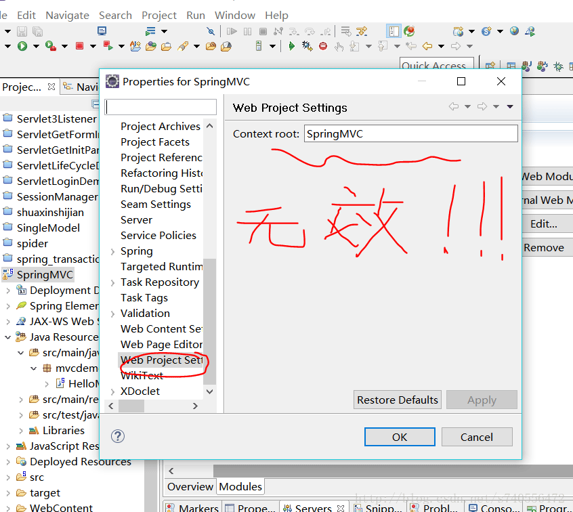
Task: Open dropdown next to green Run icon
Action: point(36,47)
